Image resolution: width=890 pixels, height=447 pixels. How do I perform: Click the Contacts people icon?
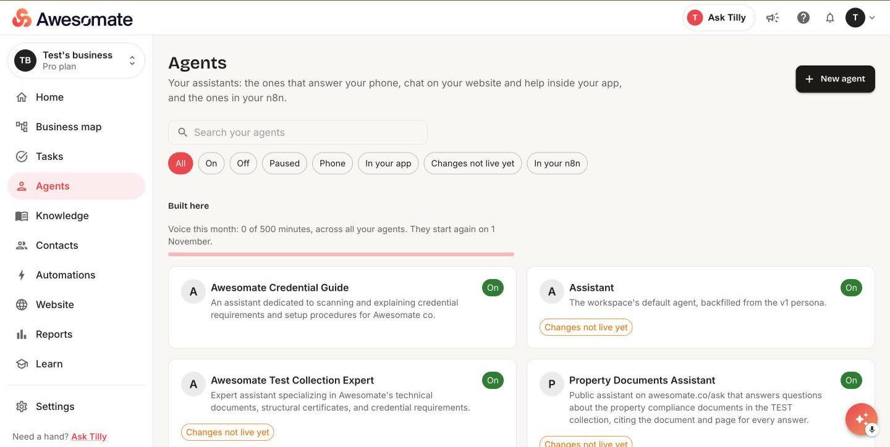pyautogui.click(x=22, y=245)
